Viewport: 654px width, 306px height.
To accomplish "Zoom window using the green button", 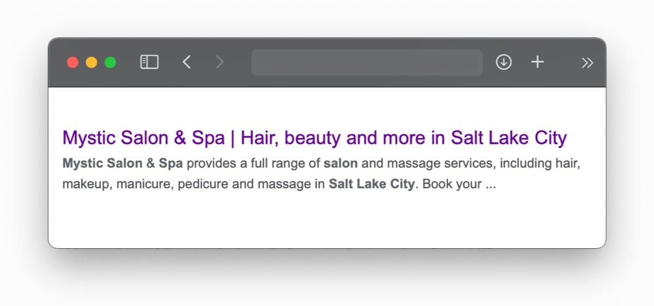I will (x=110, y=62).
